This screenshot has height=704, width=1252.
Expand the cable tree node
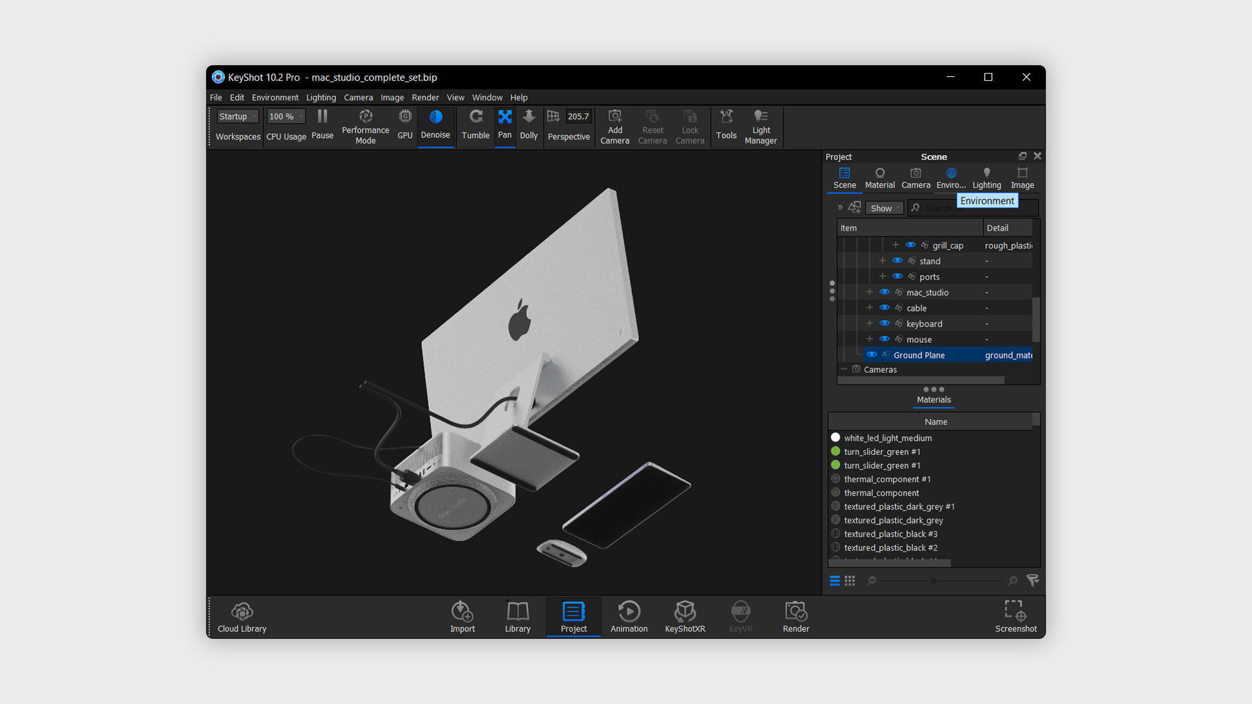click(869, 308)
